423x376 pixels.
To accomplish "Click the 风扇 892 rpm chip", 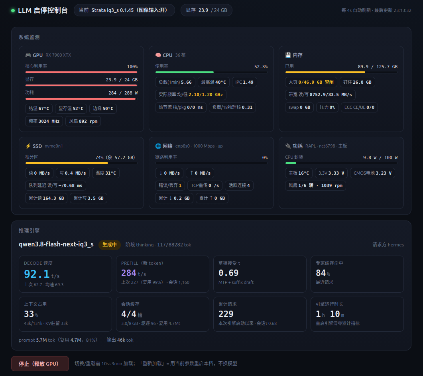I will 83,121.
